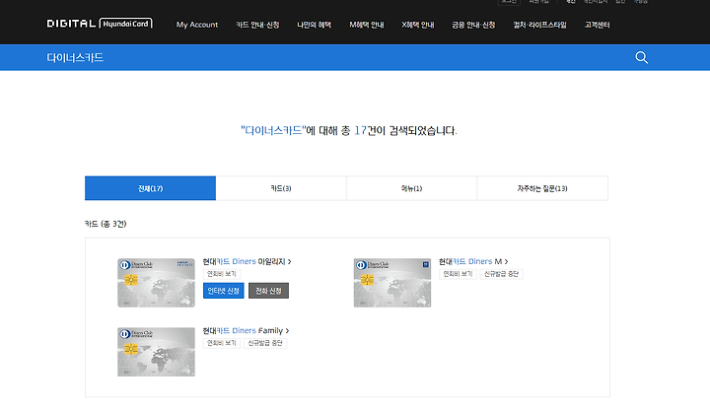Switch to the 카드(3) tab
The width and height of the screenshot is (710, 411).
click(281, 188)
